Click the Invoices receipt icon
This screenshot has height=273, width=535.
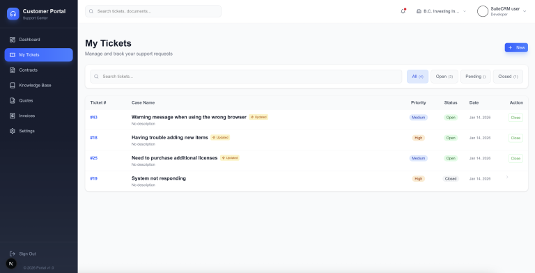[x=13, y=116]
